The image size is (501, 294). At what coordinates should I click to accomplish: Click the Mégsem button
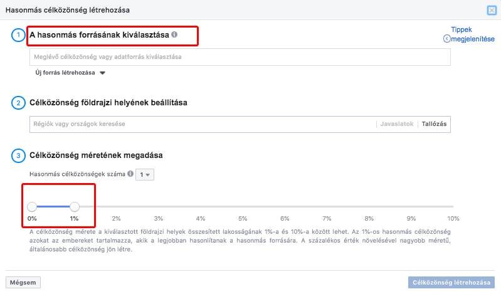tap(23, 283)
